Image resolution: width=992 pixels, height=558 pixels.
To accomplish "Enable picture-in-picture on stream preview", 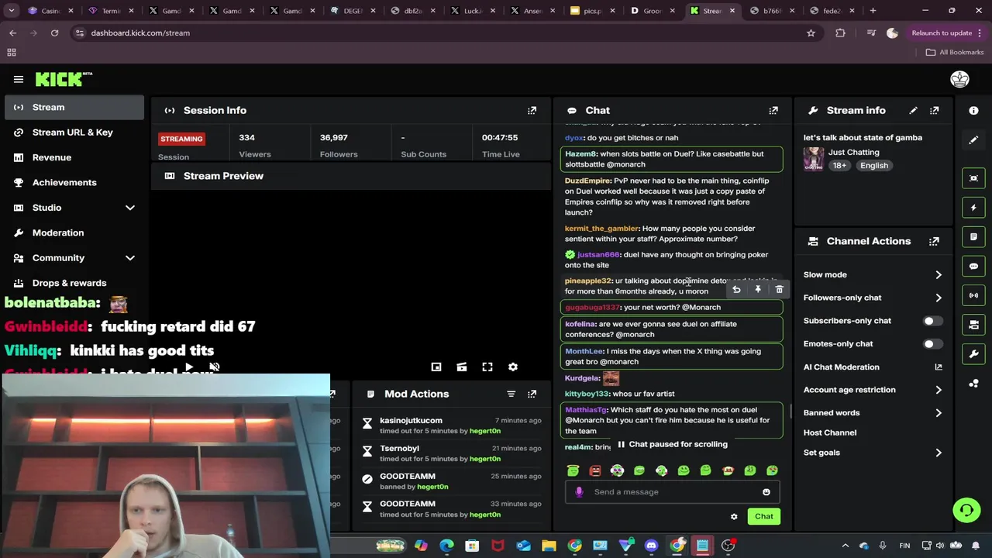I will coord(436,367).
